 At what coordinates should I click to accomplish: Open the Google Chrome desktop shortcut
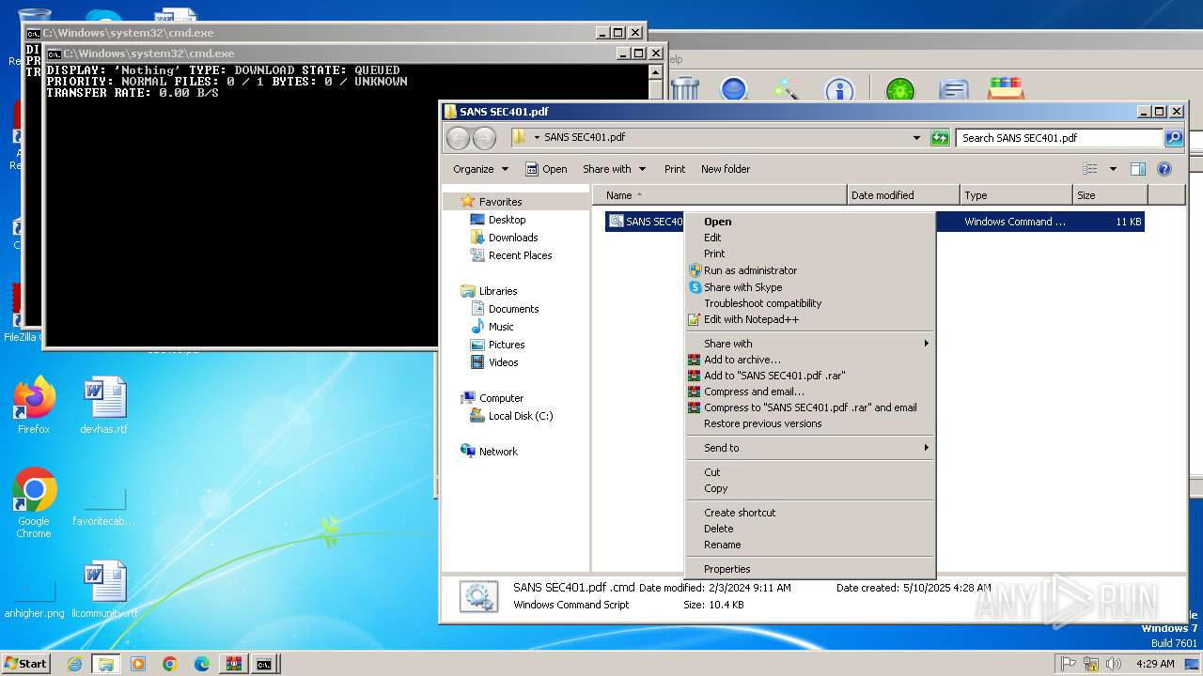coord(34,503)
